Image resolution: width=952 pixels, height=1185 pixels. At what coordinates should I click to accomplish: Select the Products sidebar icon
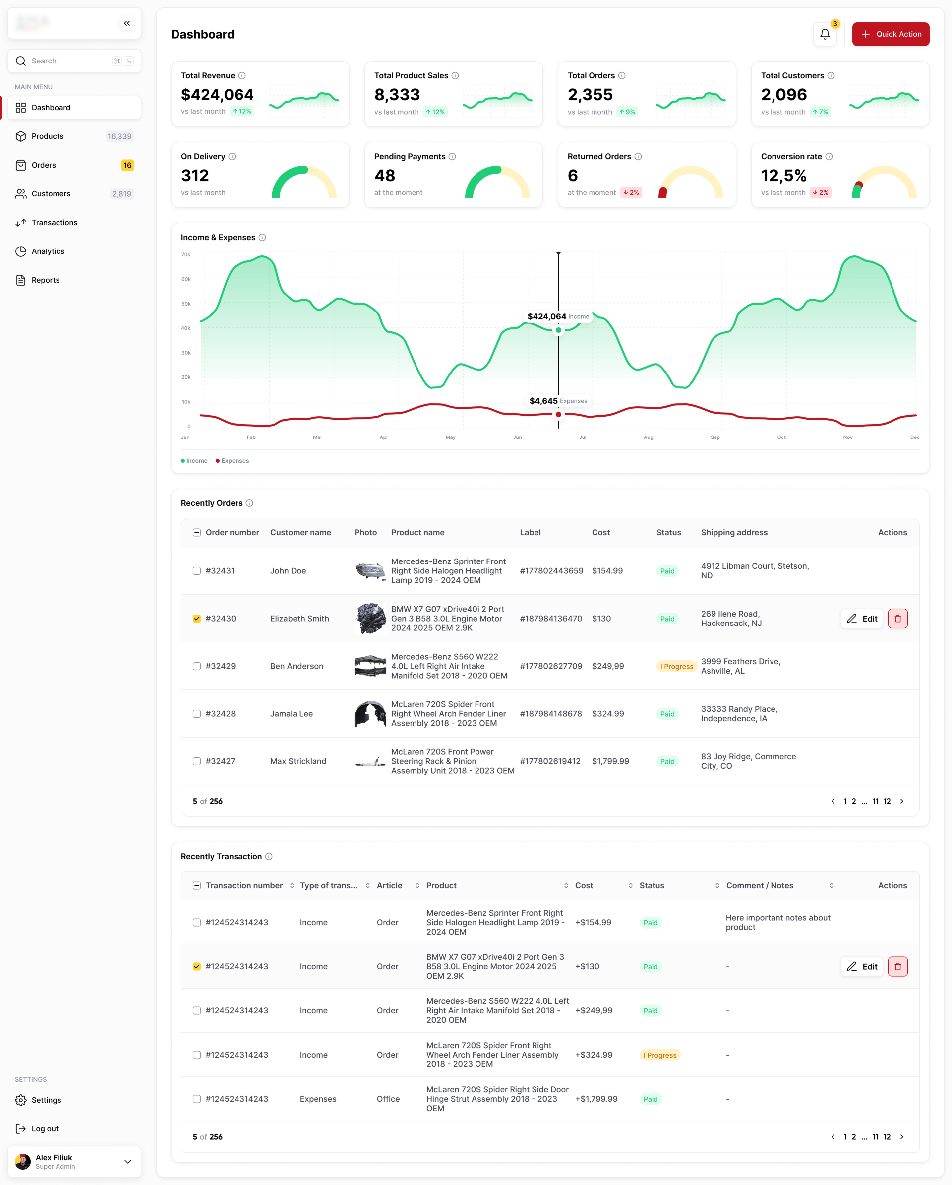click(x=21, y=136)
